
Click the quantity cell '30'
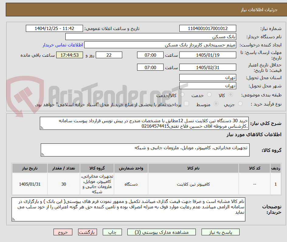coord(64,184)
